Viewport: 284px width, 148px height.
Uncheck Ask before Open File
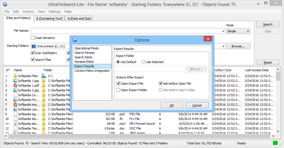[x=160, y=84]
